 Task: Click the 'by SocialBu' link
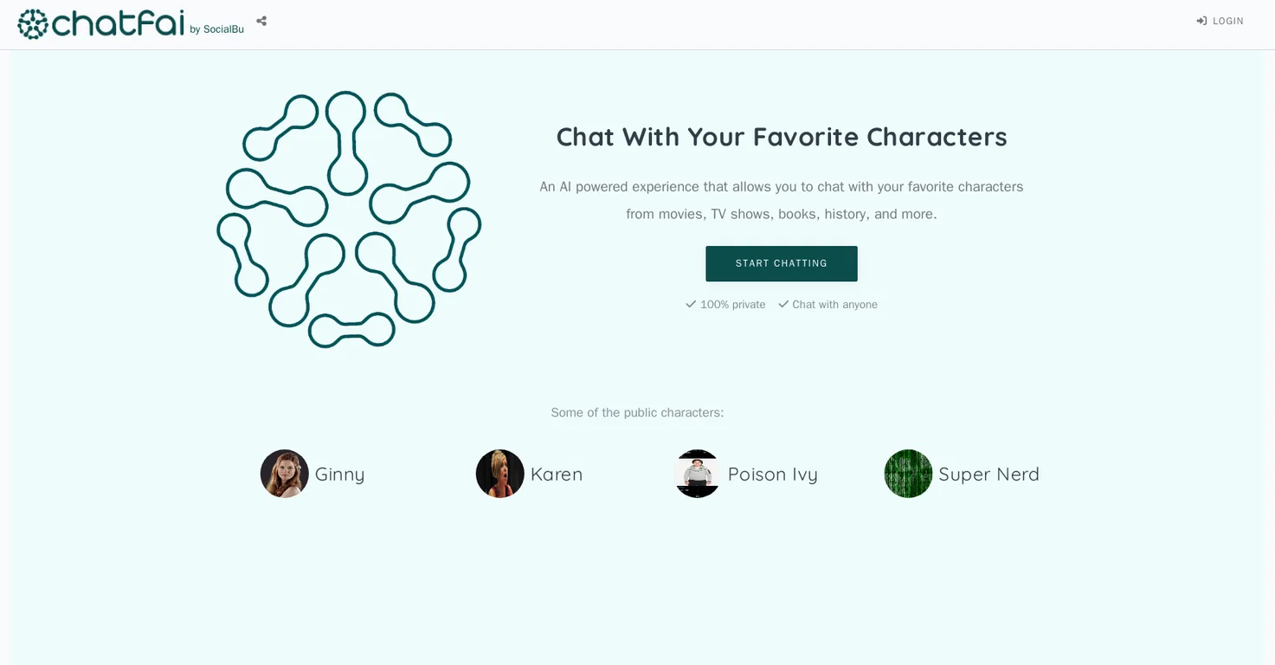click(216, 29)
